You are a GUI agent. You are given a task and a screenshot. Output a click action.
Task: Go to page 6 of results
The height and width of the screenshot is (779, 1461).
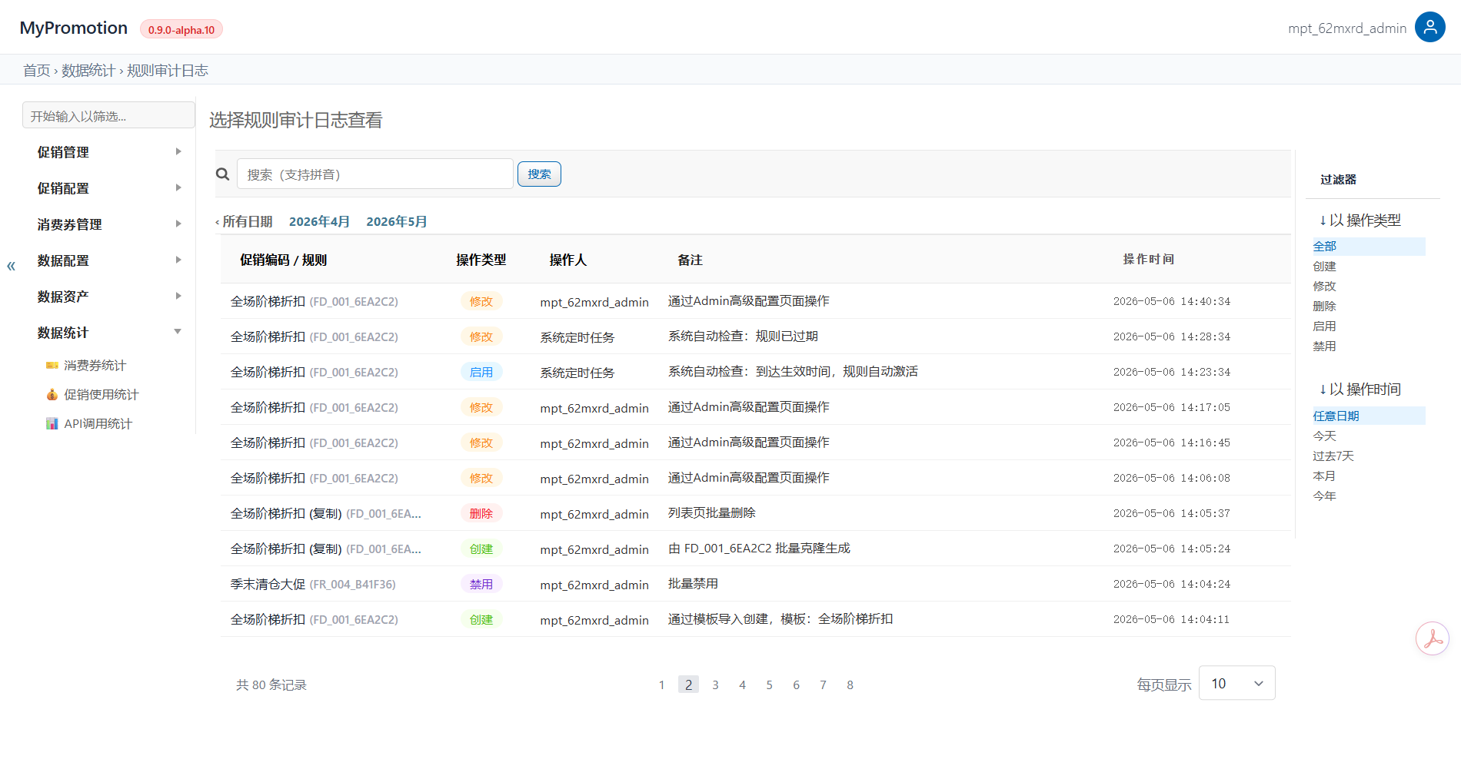coord(796,685)
